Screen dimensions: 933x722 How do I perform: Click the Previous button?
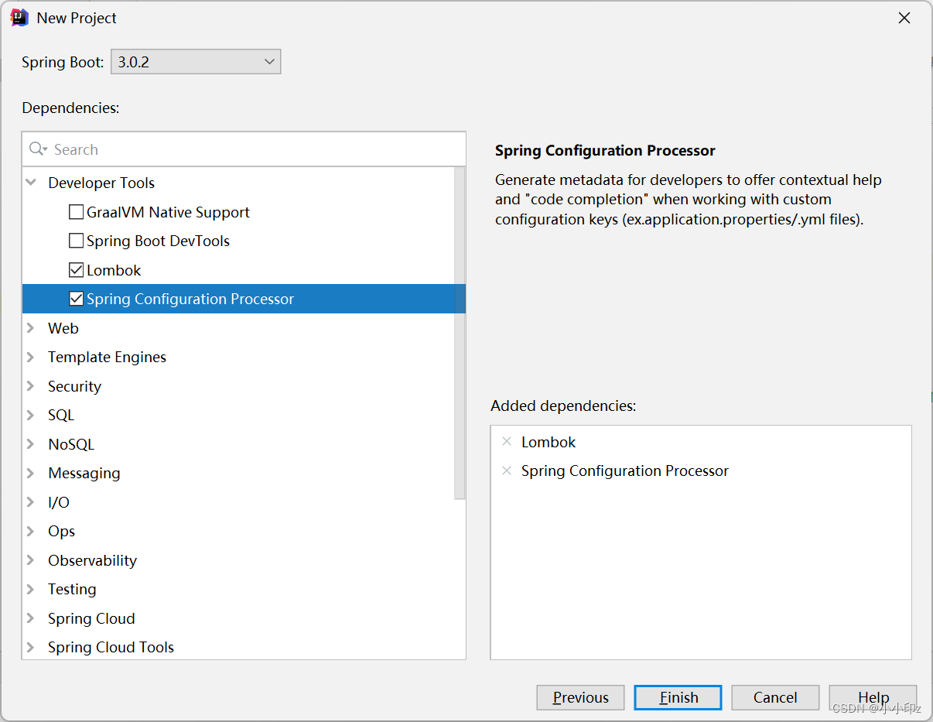580,697
